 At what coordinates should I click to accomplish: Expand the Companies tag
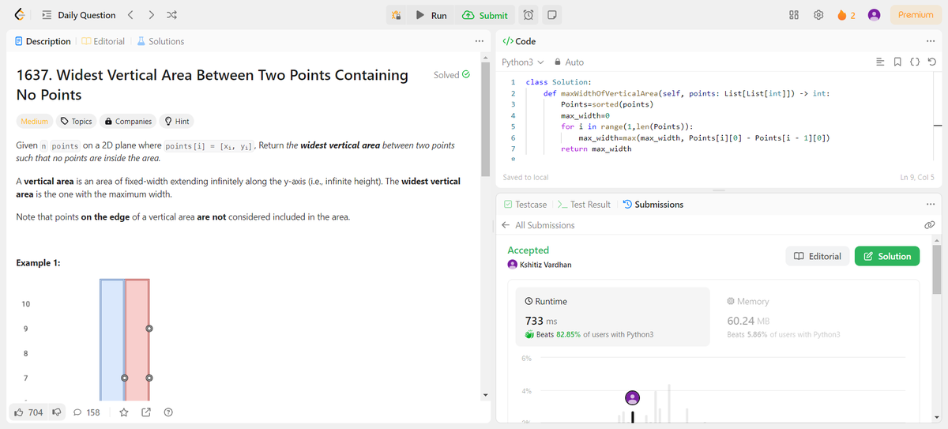click(128, 122)
